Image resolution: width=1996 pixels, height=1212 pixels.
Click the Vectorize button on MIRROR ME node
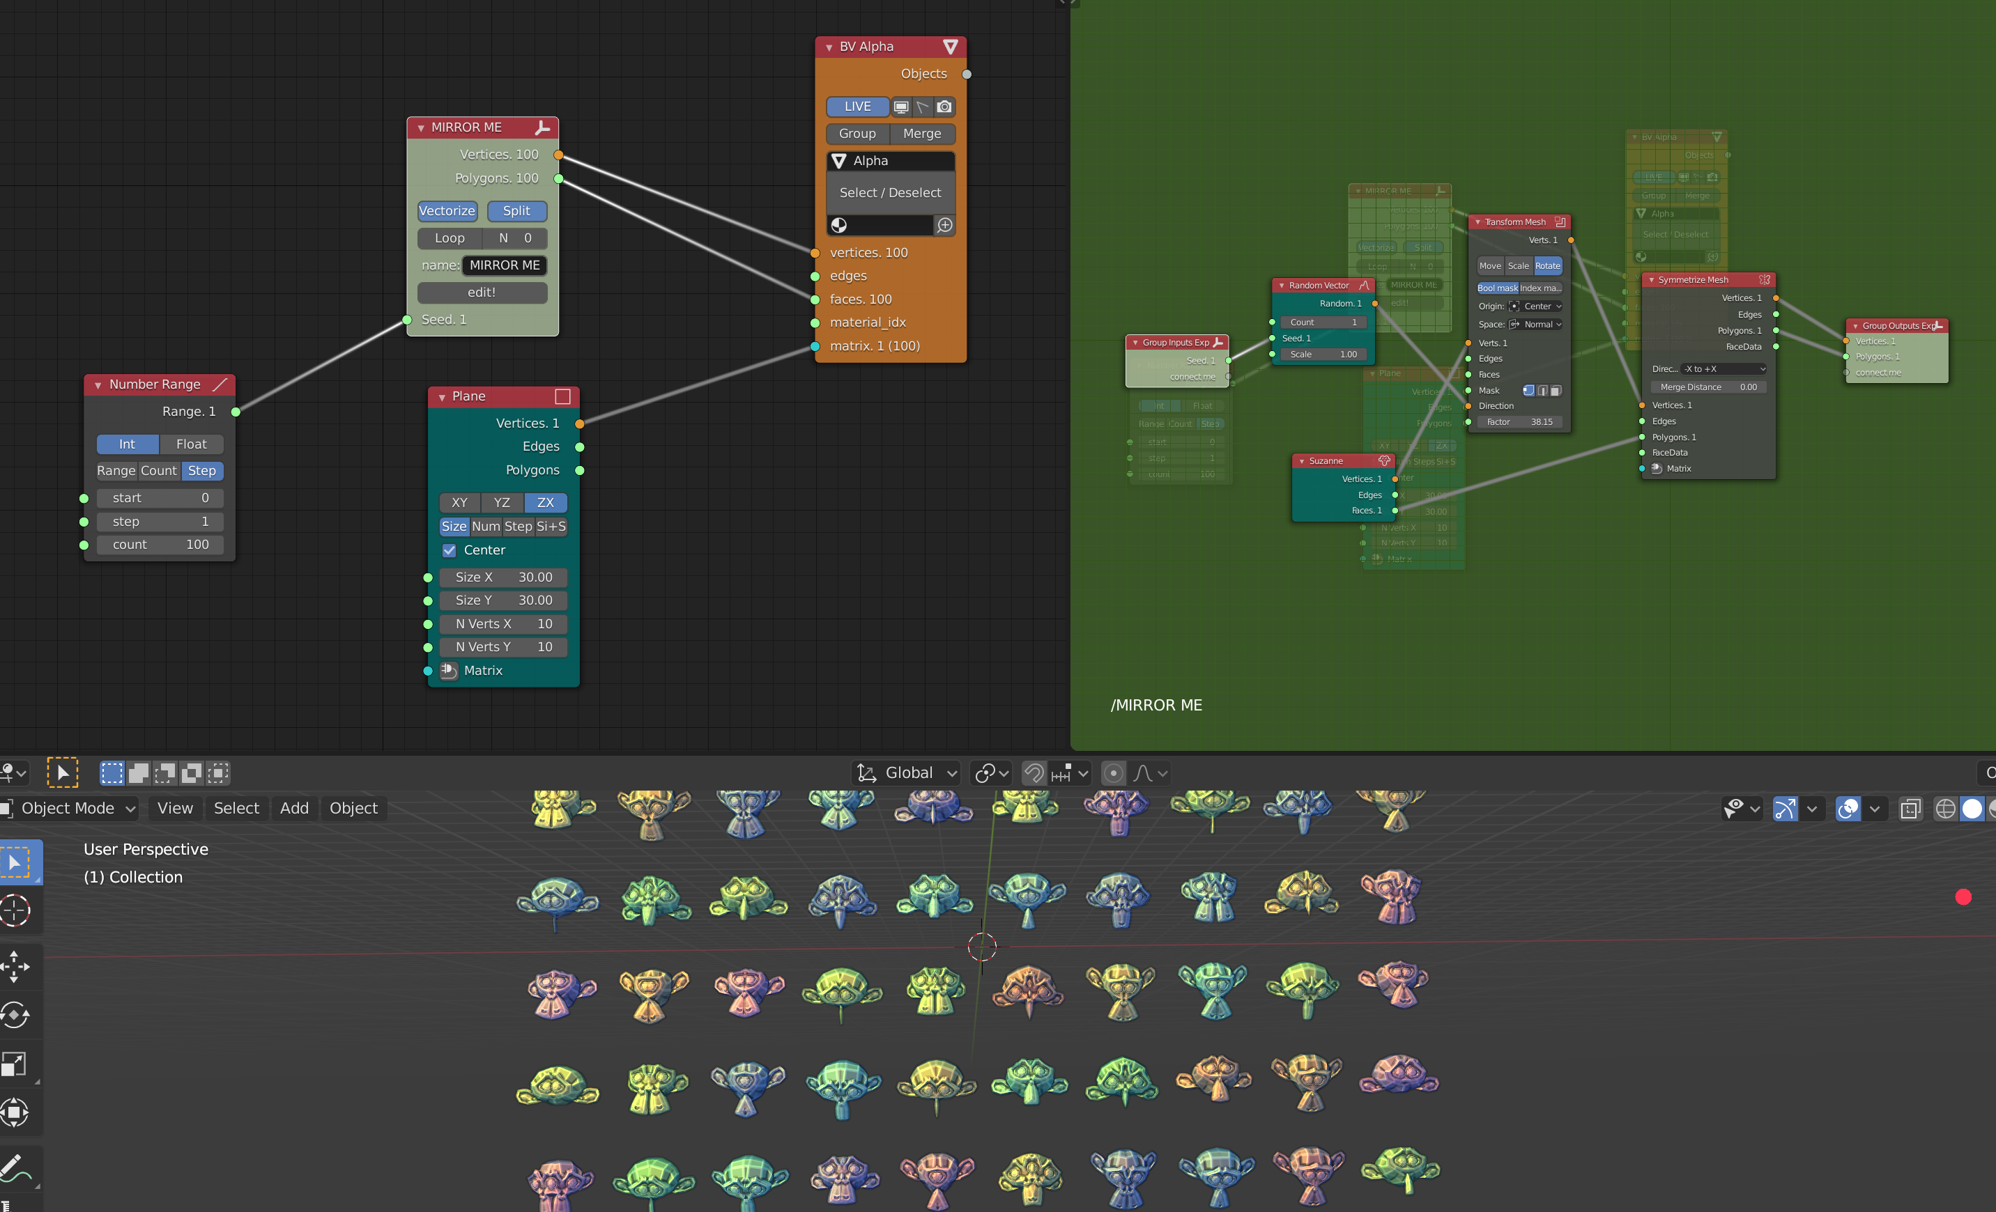[x=447, y=210]
